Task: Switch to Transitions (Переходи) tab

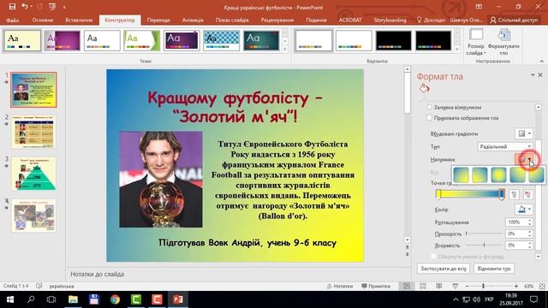Action: 158,20
